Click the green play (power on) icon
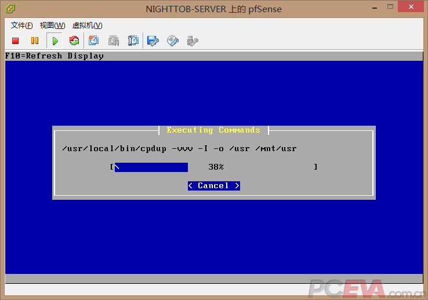Image resolution: width=428 pixels, height=300 pixels. [55, 41]
